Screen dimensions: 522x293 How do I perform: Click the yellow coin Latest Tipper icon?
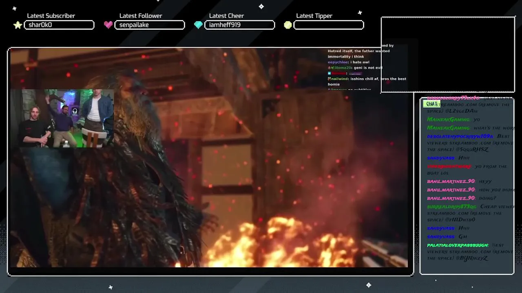pyautogui.click(x=288, y=25)
